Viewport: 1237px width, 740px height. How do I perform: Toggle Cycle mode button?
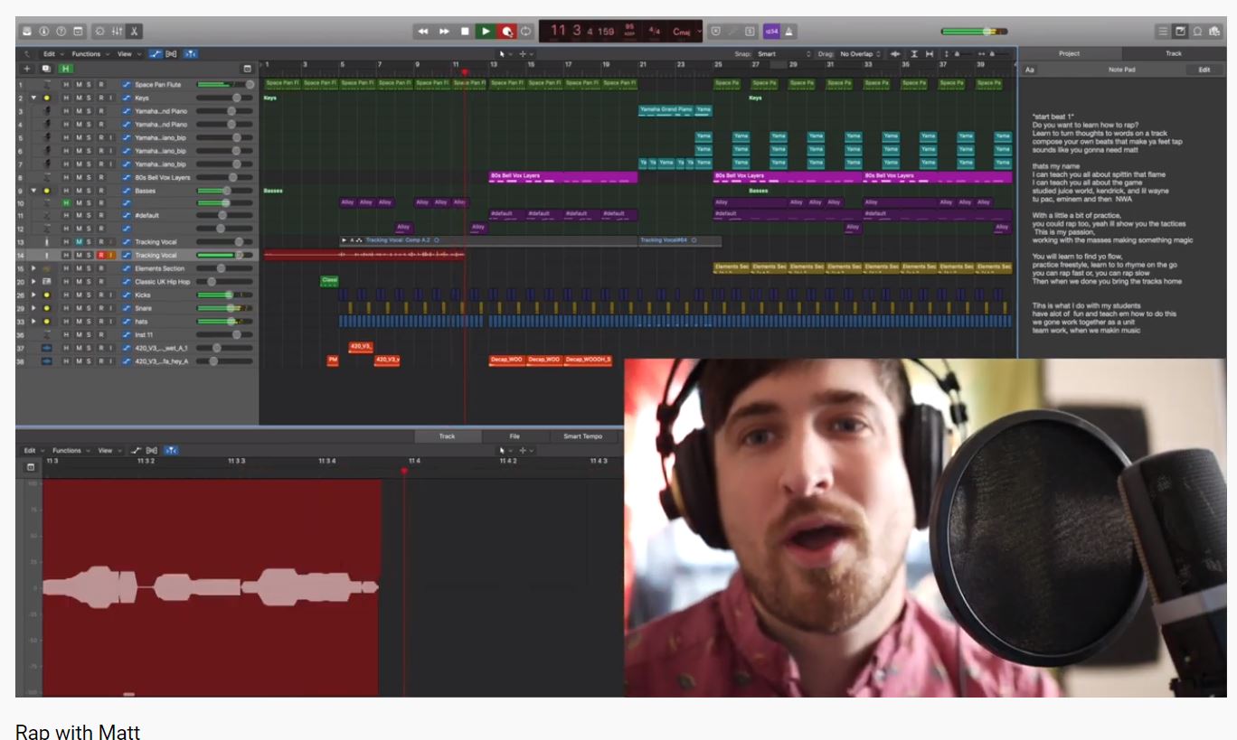tap(525, 32)
